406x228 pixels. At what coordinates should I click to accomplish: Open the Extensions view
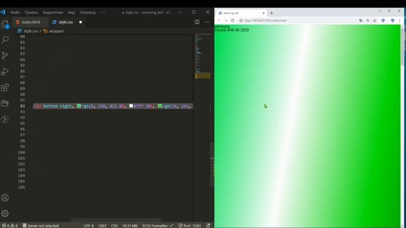tap(5, 87)
